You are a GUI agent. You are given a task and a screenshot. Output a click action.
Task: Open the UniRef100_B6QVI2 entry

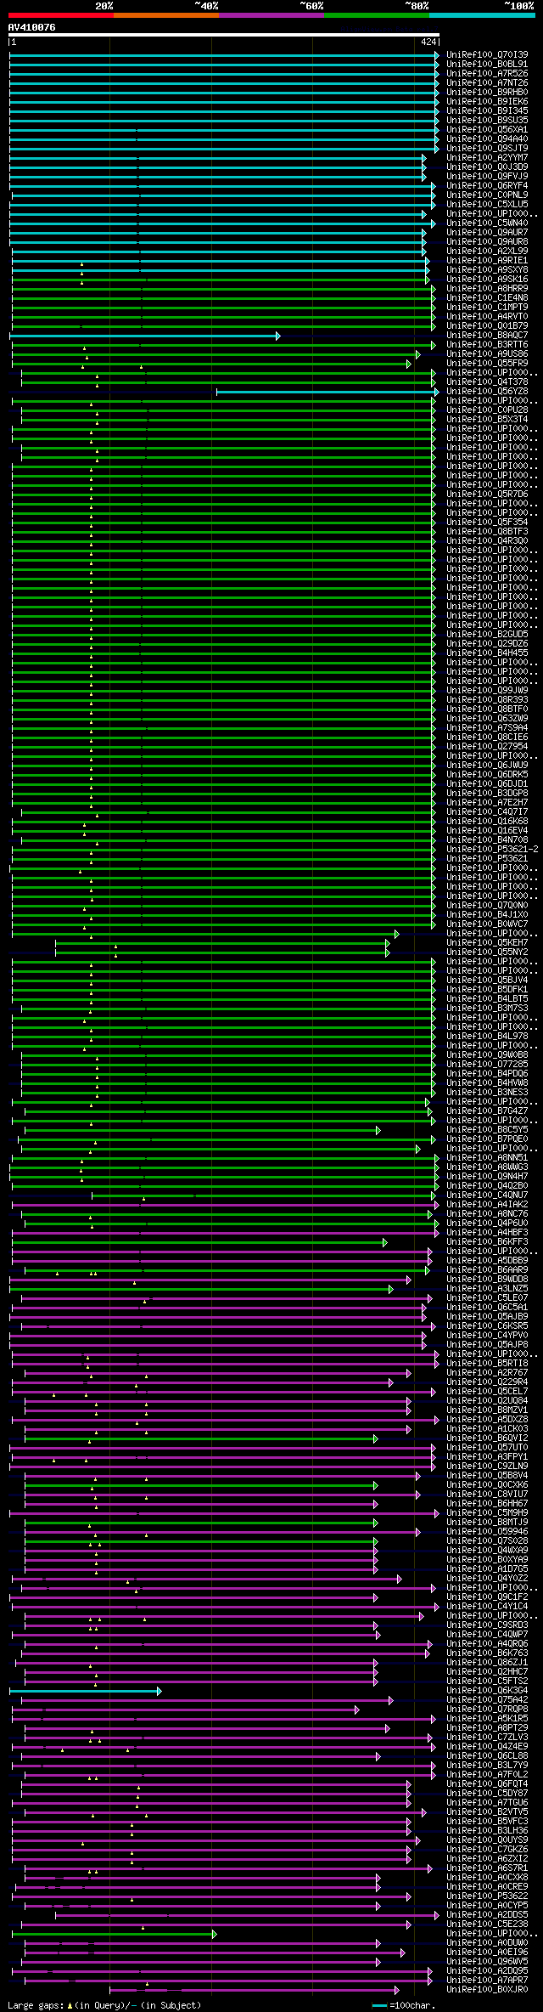487,1438
